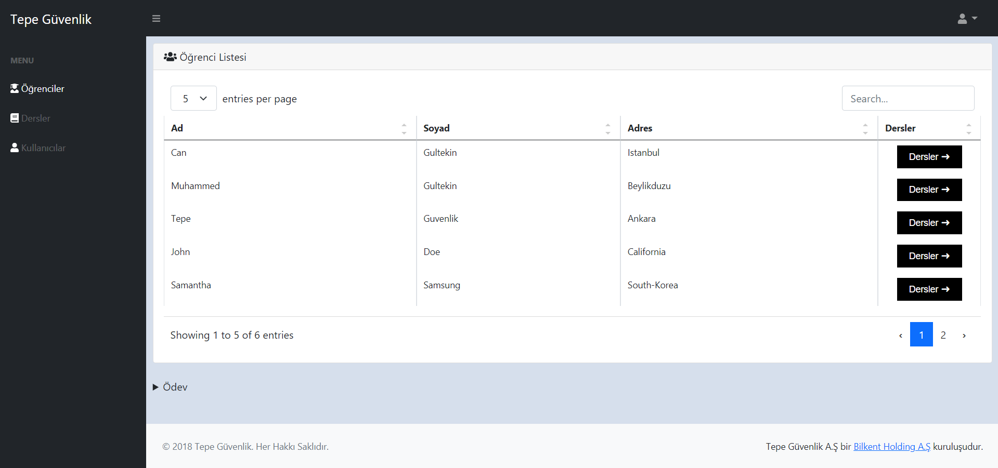
Task: Open the entries per page dropdown
Action: coord(193,98)
